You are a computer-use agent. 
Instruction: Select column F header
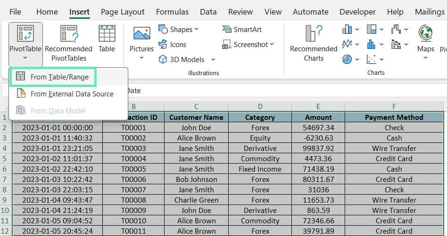(394, 107)
